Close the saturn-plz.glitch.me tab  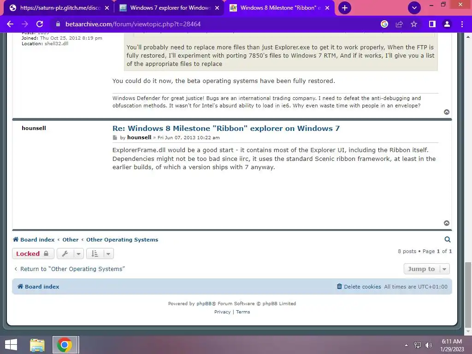pos(107,8)
